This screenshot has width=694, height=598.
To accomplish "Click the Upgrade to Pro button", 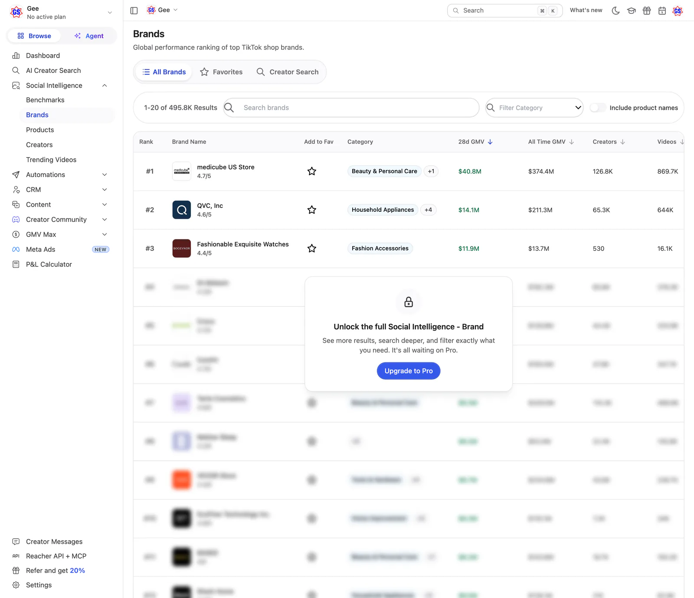I will coord(409,371).
